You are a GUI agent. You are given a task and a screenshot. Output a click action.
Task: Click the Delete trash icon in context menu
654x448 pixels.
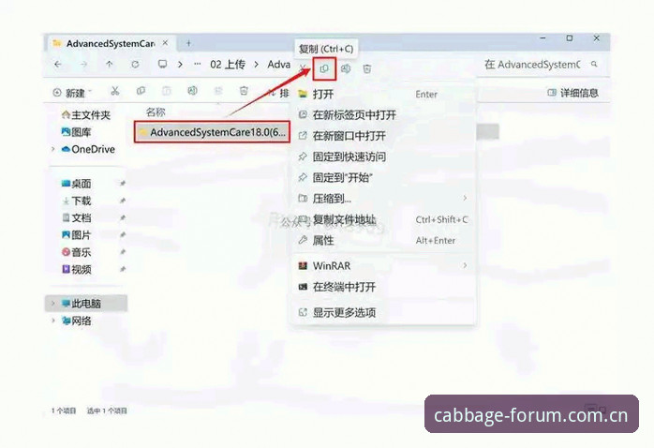tap(367, 68)
